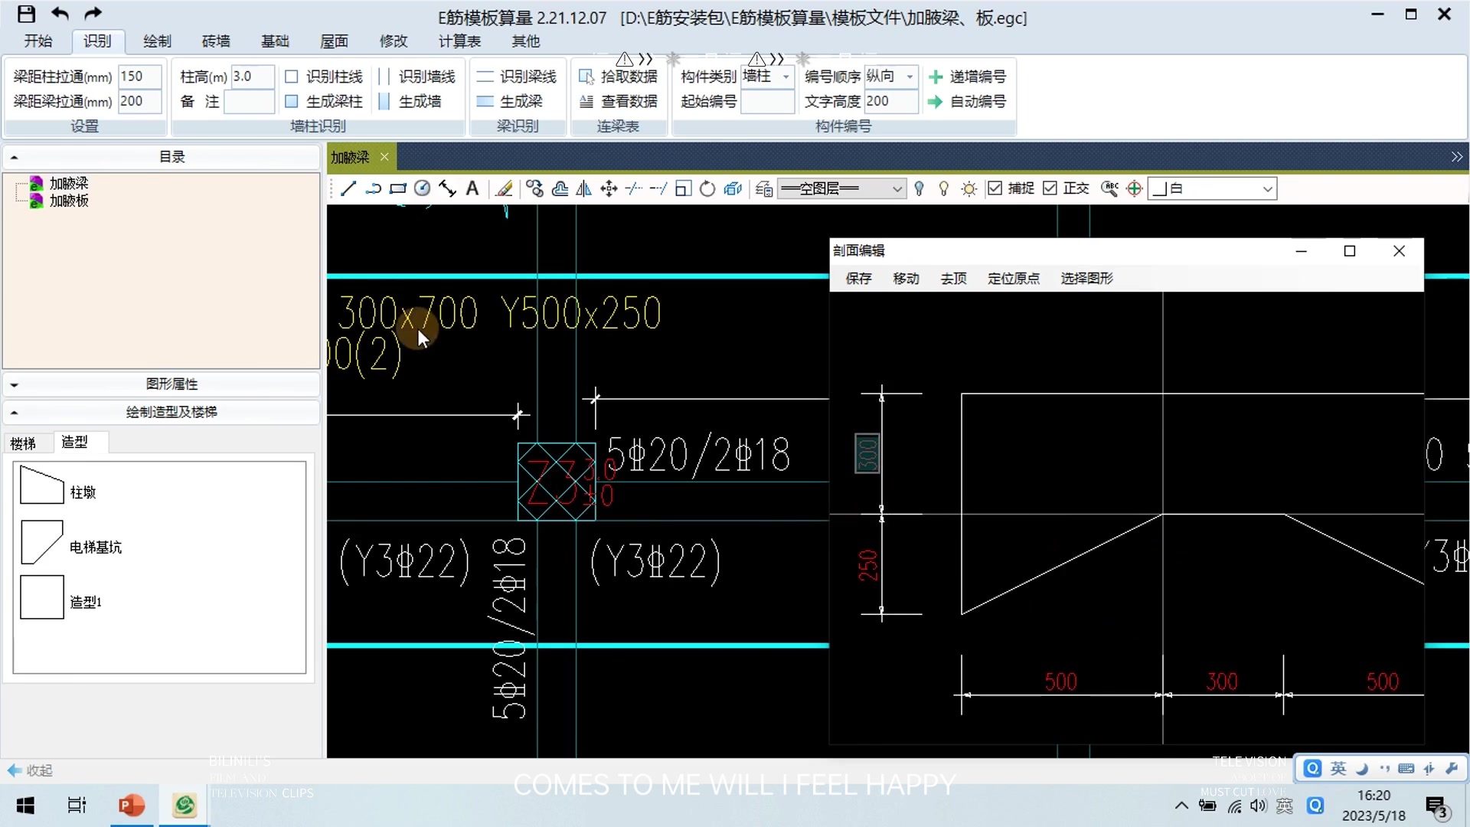Image resolution: width=1470 pixels, height=827 pixels.
Task: Click 保存 in the 剖面编辑 dialog
Action: pyautogui.click(x=857, y=279)
